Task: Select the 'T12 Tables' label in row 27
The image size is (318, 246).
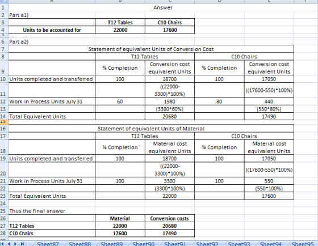Action: coord(52,226)
